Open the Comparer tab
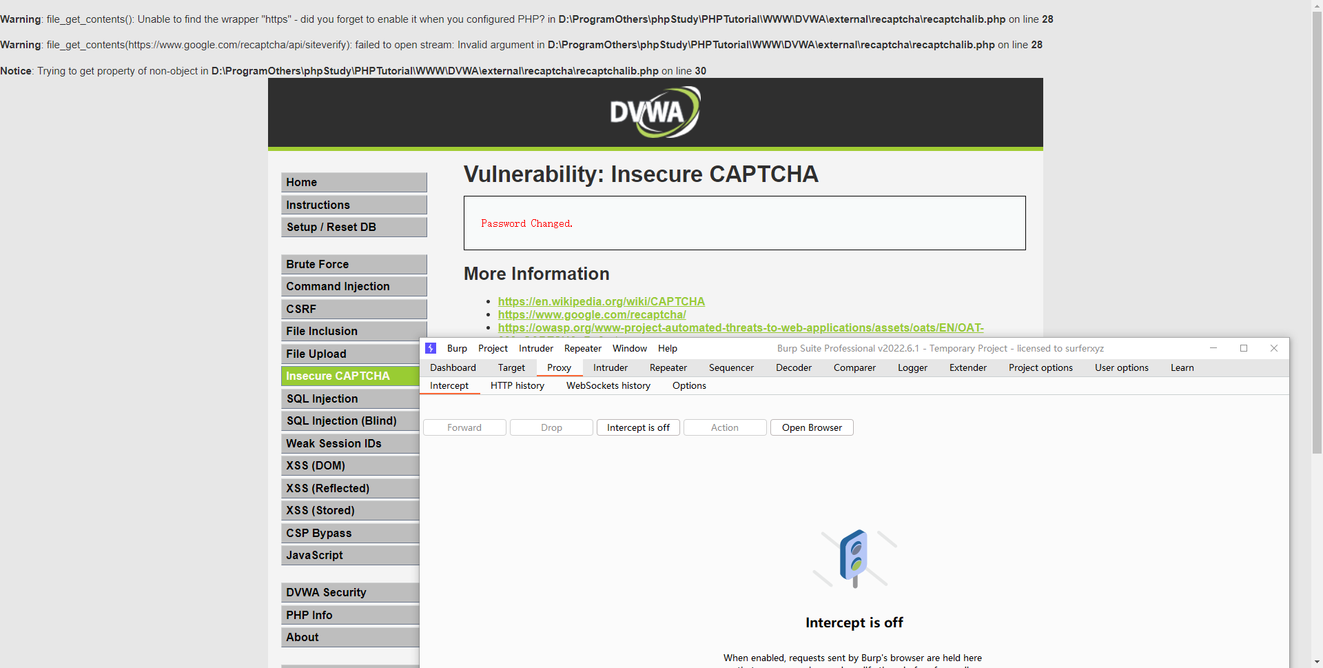Image resolution: width=1323 pixels, height=668 pixels. (x=854, y=367)
